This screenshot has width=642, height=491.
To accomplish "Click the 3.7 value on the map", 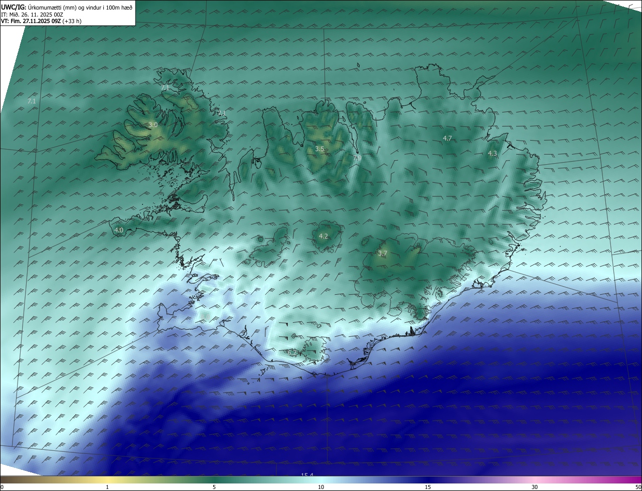I will pyautogui.click(x=383, y=254).
